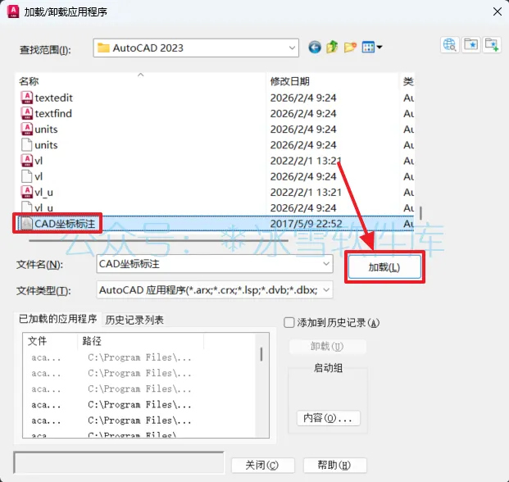
Task: Open the Views menu icon
Action: [x=371, y=48]
